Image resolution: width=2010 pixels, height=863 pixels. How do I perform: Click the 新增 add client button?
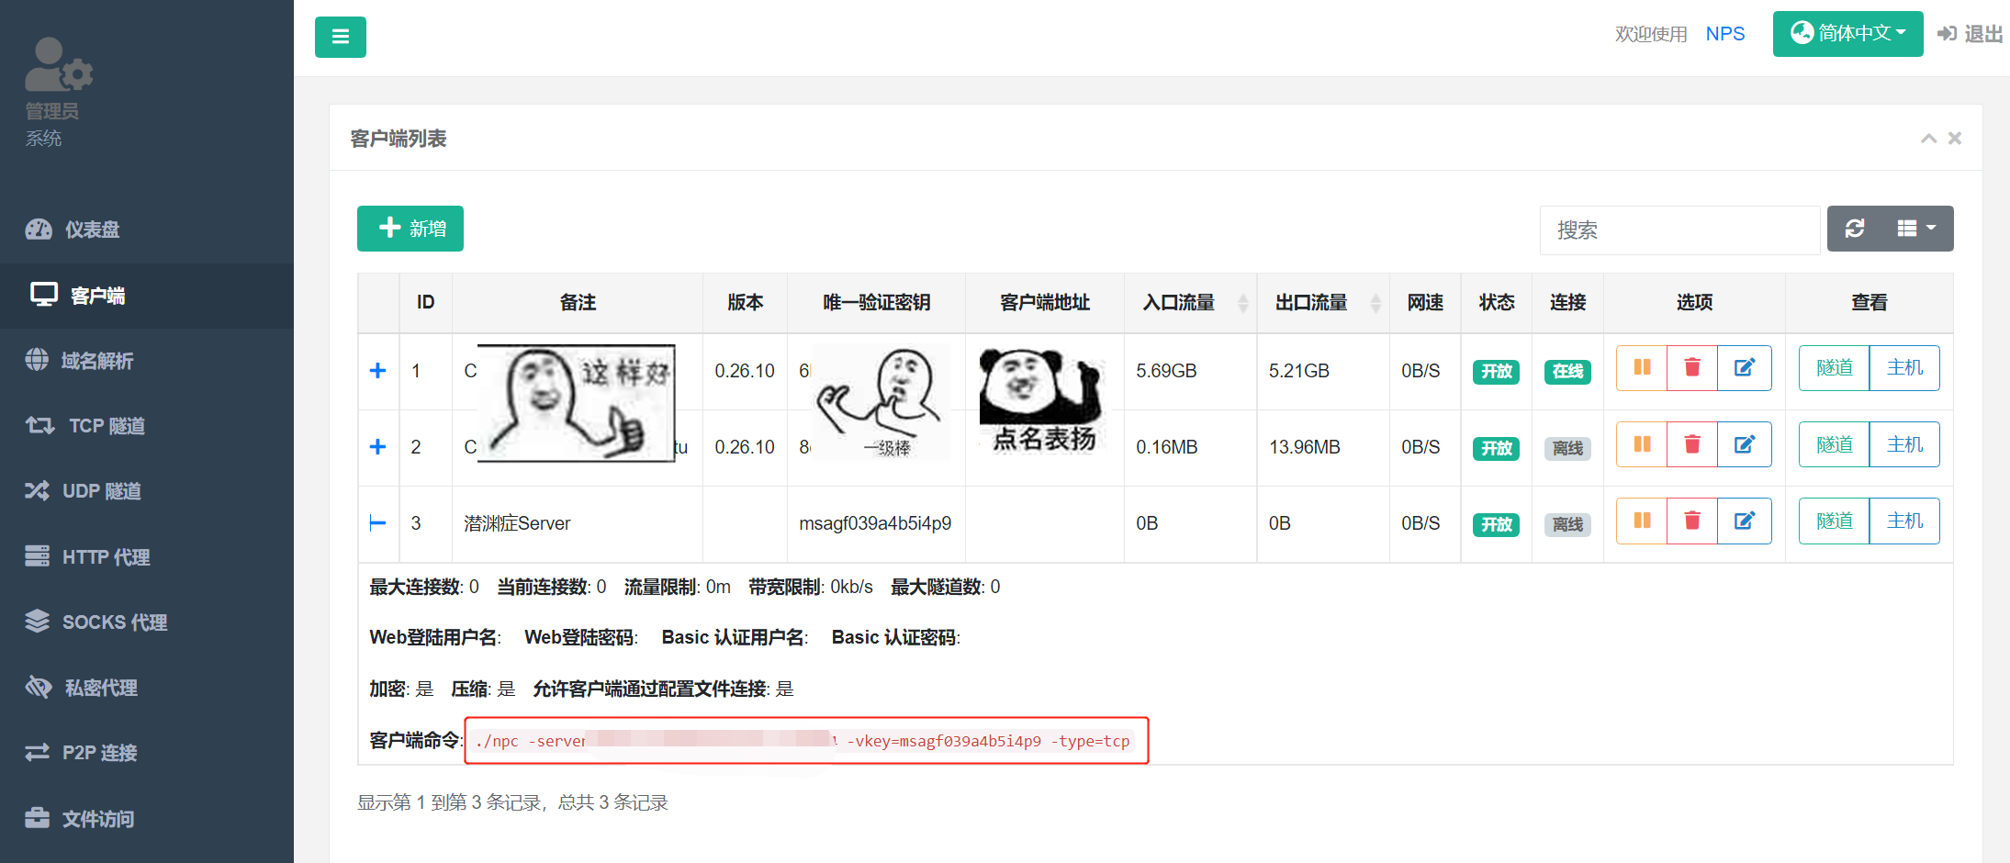click(x=410, y=229)
